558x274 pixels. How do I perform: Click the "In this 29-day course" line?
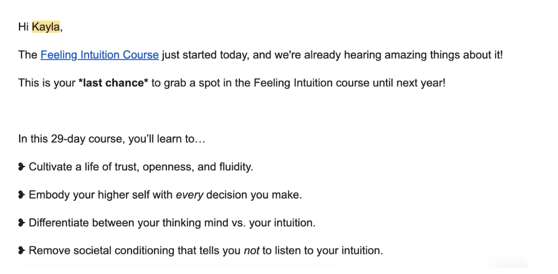(x=71, y=139)
